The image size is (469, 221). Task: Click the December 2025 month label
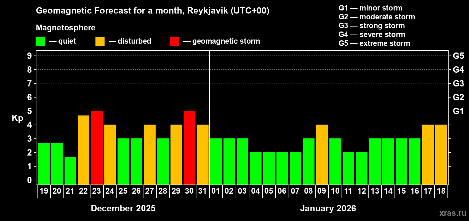[123, 208]
